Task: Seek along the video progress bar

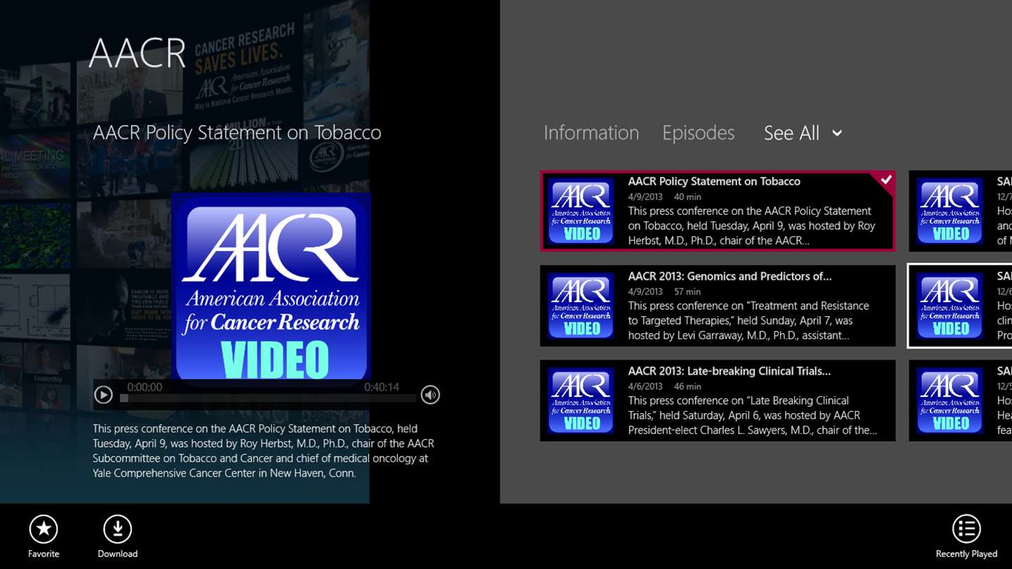Action: (x=269, y=398)
